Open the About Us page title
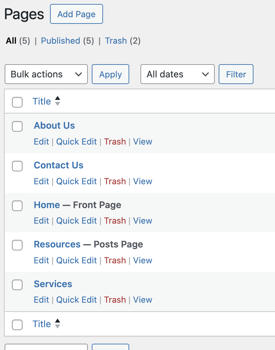The height and width of the screenshot is (350, 275). [x=54, y=126]
